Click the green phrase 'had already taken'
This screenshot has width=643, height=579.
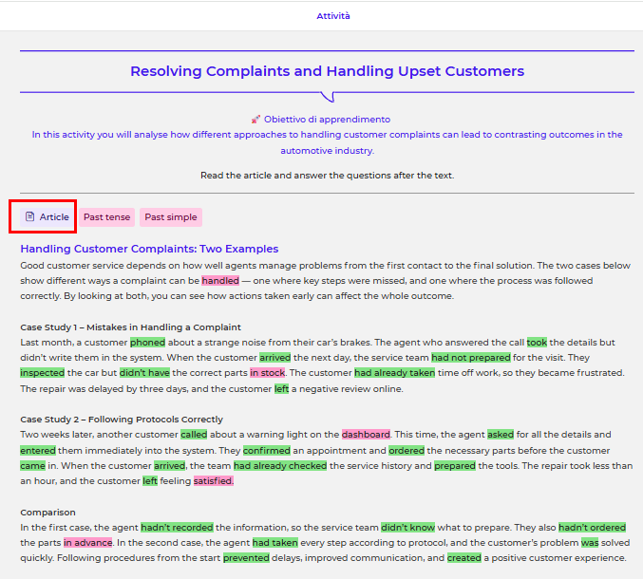[394, 373]
